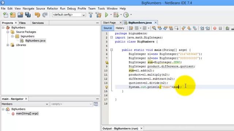
Task: Click the line 14 lightbulb hint
Action: pos(106,87)
